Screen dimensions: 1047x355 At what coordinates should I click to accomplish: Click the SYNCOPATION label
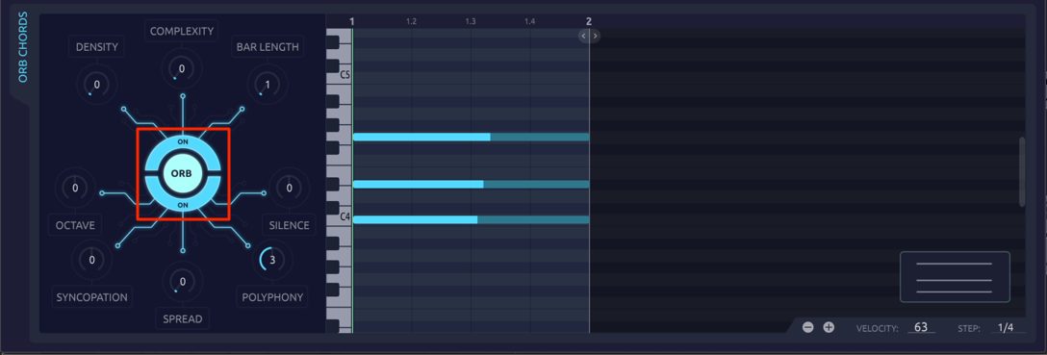92,297
